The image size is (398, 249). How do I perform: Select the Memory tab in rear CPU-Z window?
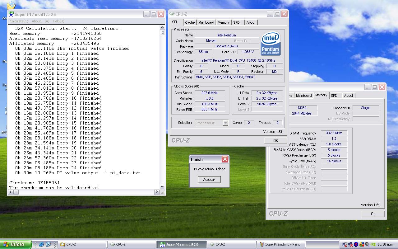click(321, 95)
